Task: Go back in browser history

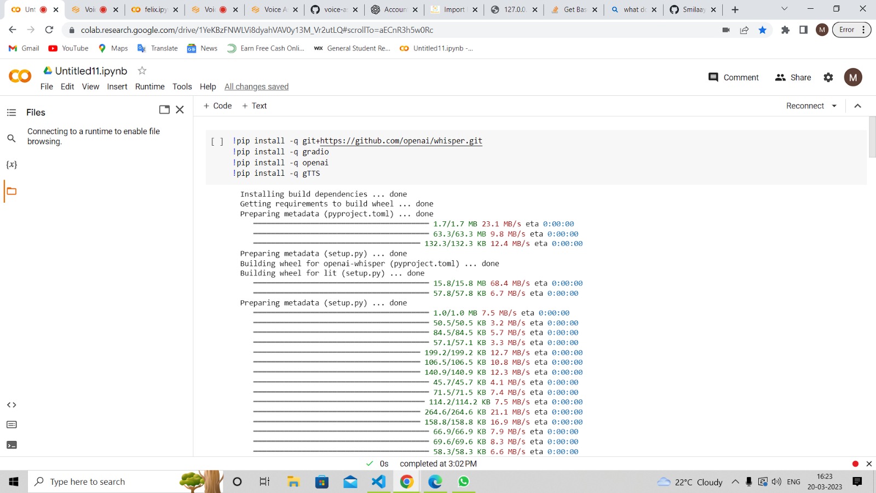Action: 13,30
